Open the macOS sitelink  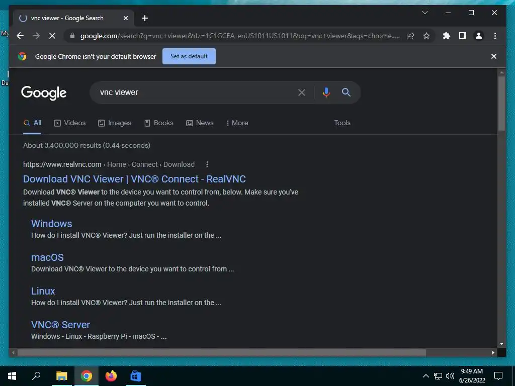(x=47, y=257)
